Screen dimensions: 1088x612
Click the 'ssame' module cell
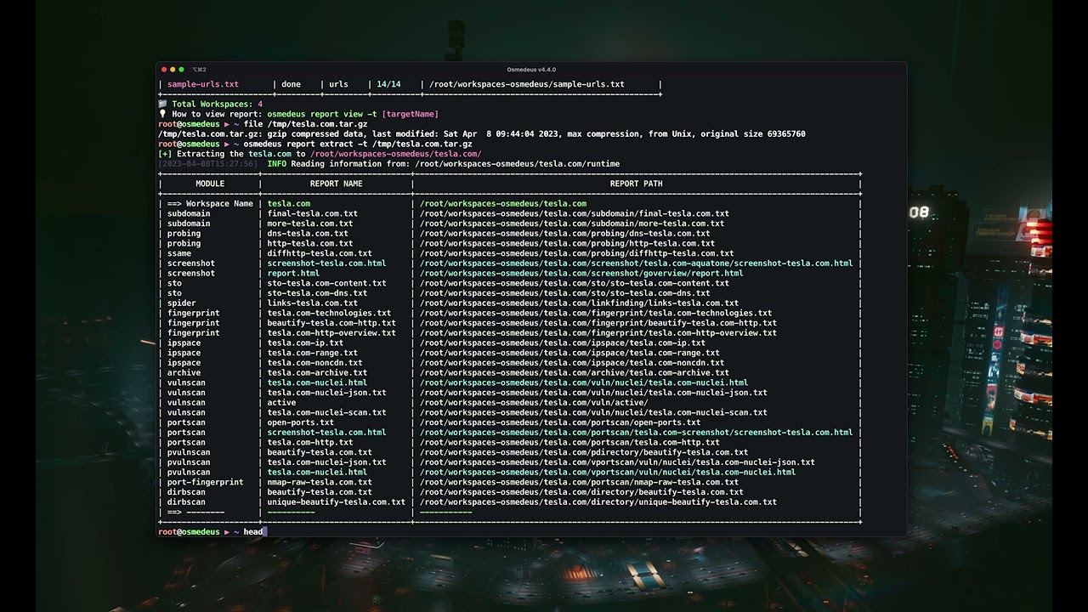point(179,253)
